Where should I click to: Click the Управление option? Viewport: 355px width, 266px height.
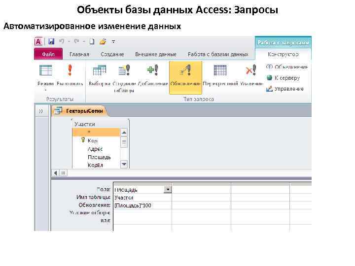[285, 89]
